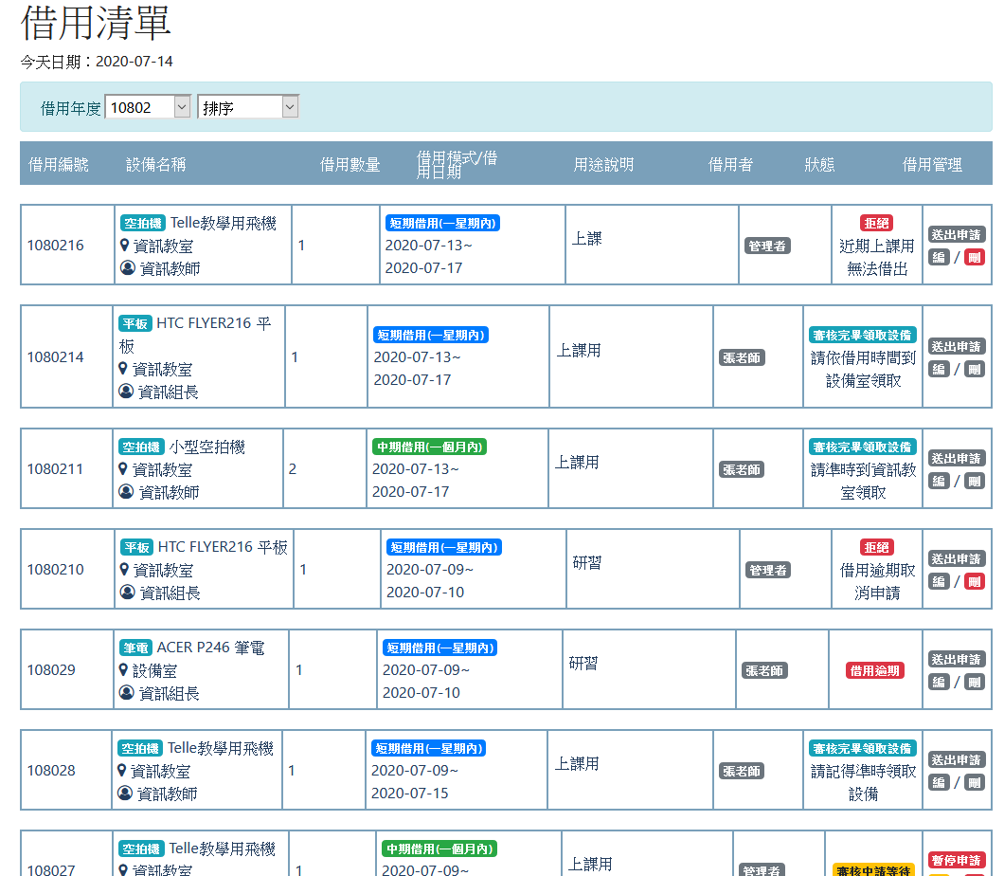Click location pin icon in row 1080216
Image resolution: width=1004 pixels, height=876 pixels.
coord(125,246)
